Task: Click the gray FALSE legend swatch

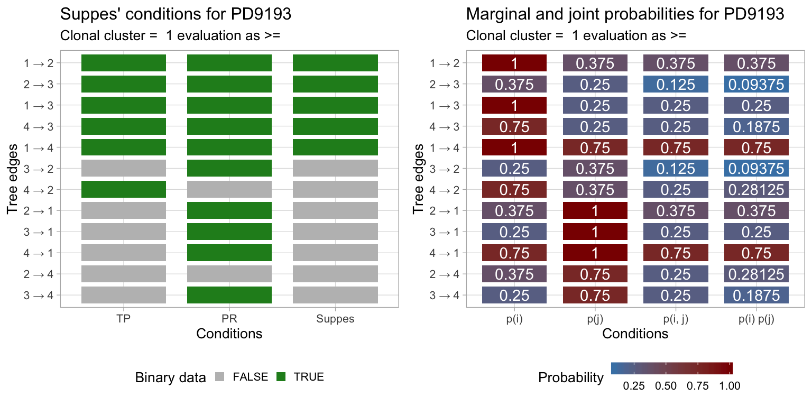Action: coord(221,377)
